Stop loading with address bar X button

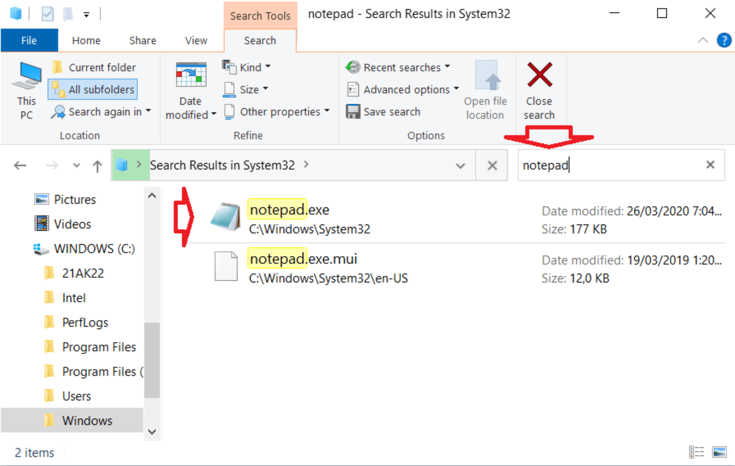(x=492, y=165)
